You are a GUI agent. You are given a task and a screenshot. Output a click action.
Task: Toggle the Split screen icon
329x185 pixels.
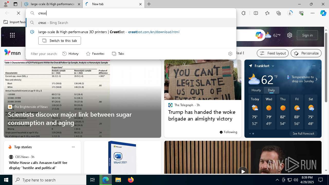[x=256, y=13]
